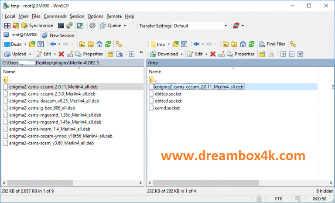Viewport: 335px width, 203px height.
Task: Open the Session menu
Action: (x=77, y=16)
